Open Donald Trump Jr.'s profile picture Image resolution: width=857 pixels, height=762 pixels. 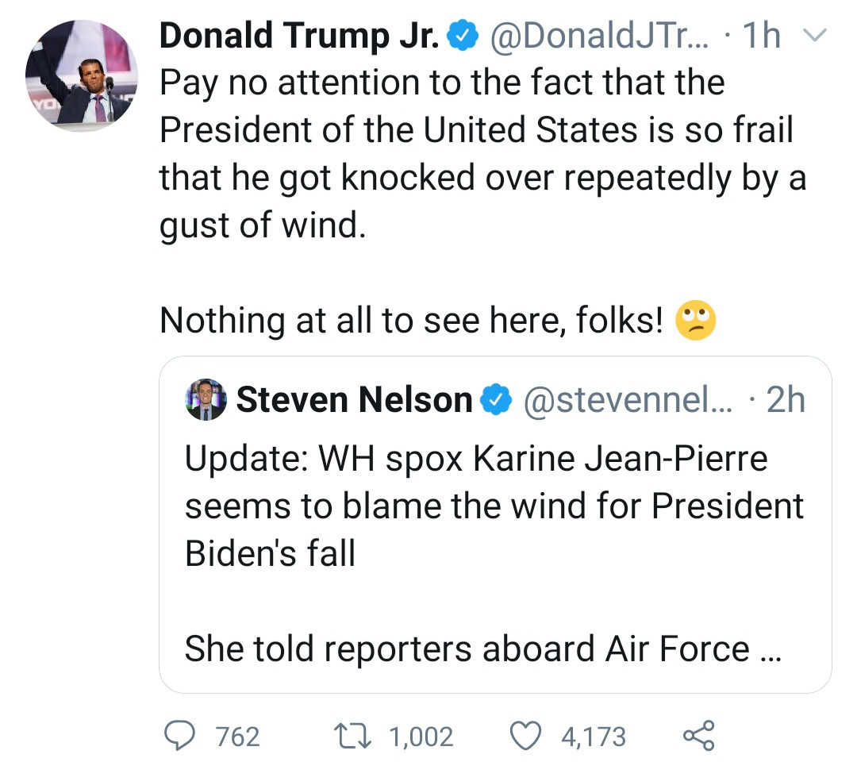(x=80, y=76)
